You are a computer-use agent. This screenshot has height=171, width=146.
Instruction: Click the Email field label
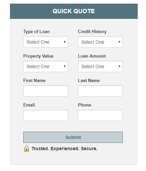[29, 105]
